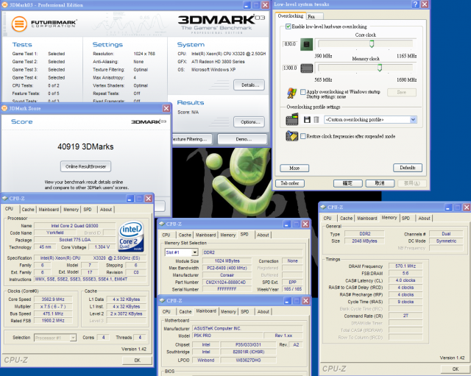Click the suspended mode restore icon
Viewport: 471px width, 376px height.
point(291,136)
